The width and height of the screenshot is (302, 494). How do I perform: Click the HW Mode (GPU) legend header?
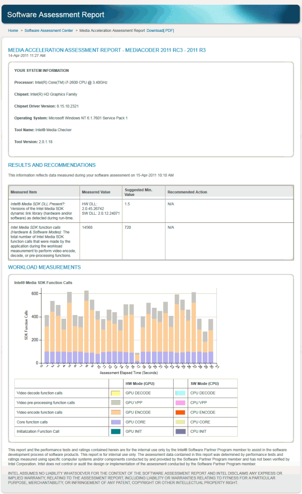point(140,384)
